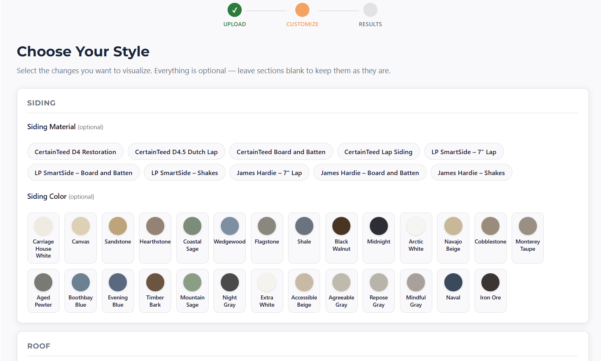The height and width of the screenshot is (361, 601).
Task: Pick the Sandstone siding color
Action: tap(118, 238)
